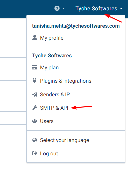The width and height of the screenshot is (128, 173).
Task: Click the plug icon
Action: [35, 81]
